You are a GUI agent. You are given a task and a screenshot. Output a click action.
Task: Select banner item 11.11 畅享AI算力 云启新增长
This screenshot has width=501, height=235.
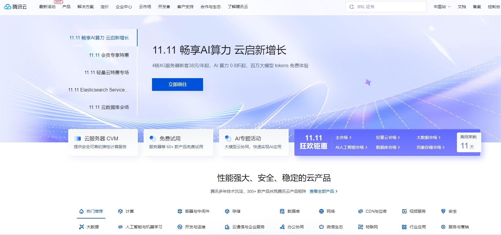[x=99, y=38]
